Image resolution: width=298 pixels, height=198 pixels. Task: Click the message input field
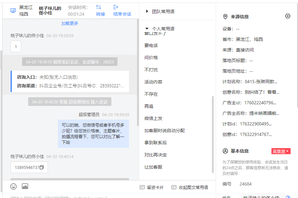click(109, 196)
